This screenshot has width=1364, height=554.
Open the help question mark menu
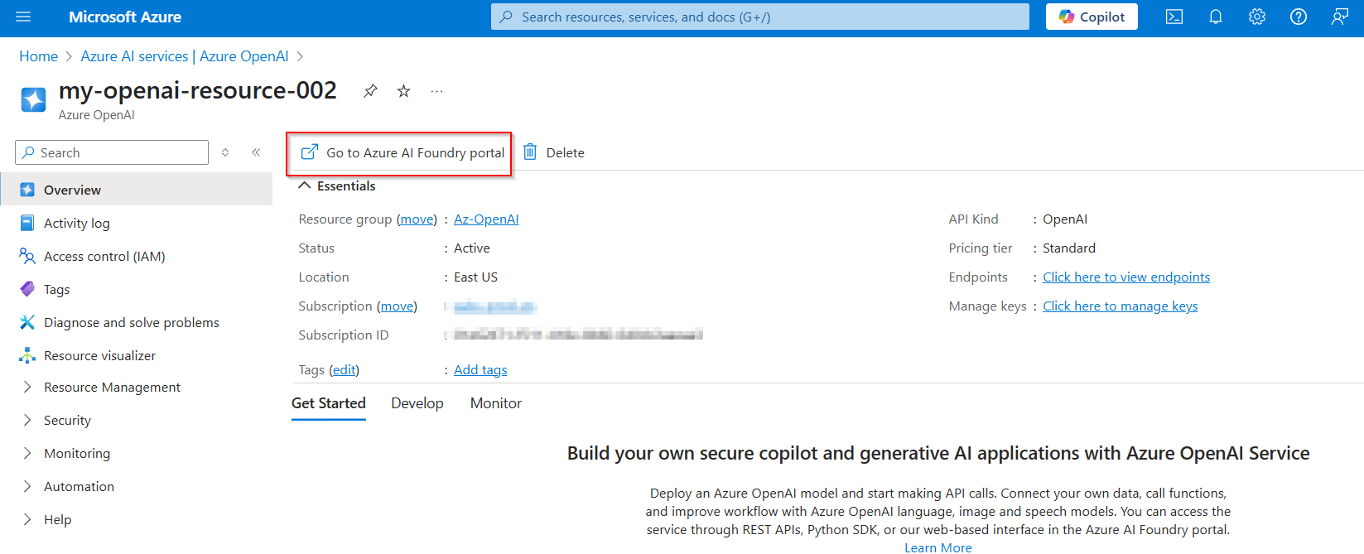click(x=1299, y=17)
